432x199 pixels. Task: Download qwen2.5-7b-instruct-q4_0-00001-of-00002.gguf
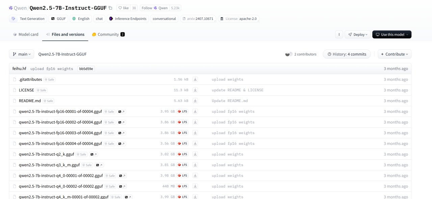click(195, 176)
